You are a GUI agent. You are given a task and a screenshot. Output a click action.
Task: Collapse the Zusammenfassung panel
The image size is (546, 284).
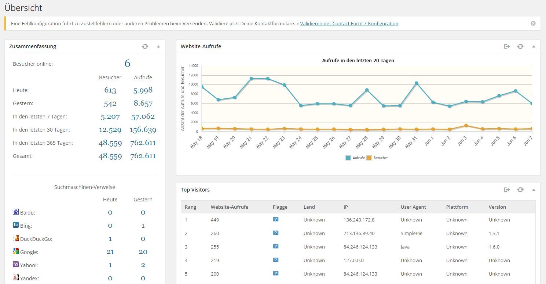158,46
